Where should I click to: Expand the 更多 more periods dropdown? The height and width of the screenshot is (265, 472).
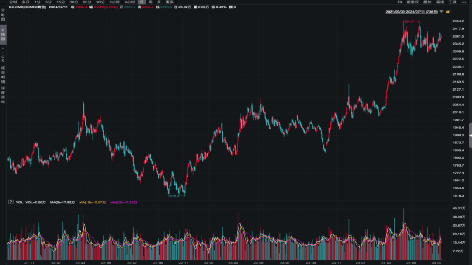click(170, 2)
